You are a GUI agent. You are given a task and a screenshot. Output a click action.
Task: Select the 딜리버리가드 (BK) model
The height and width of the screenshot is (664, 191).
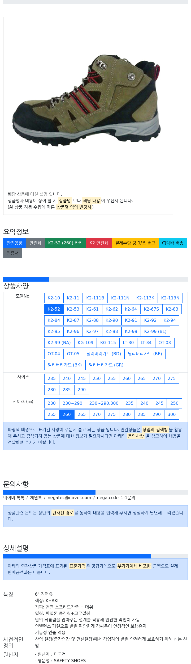coord(65,365)
